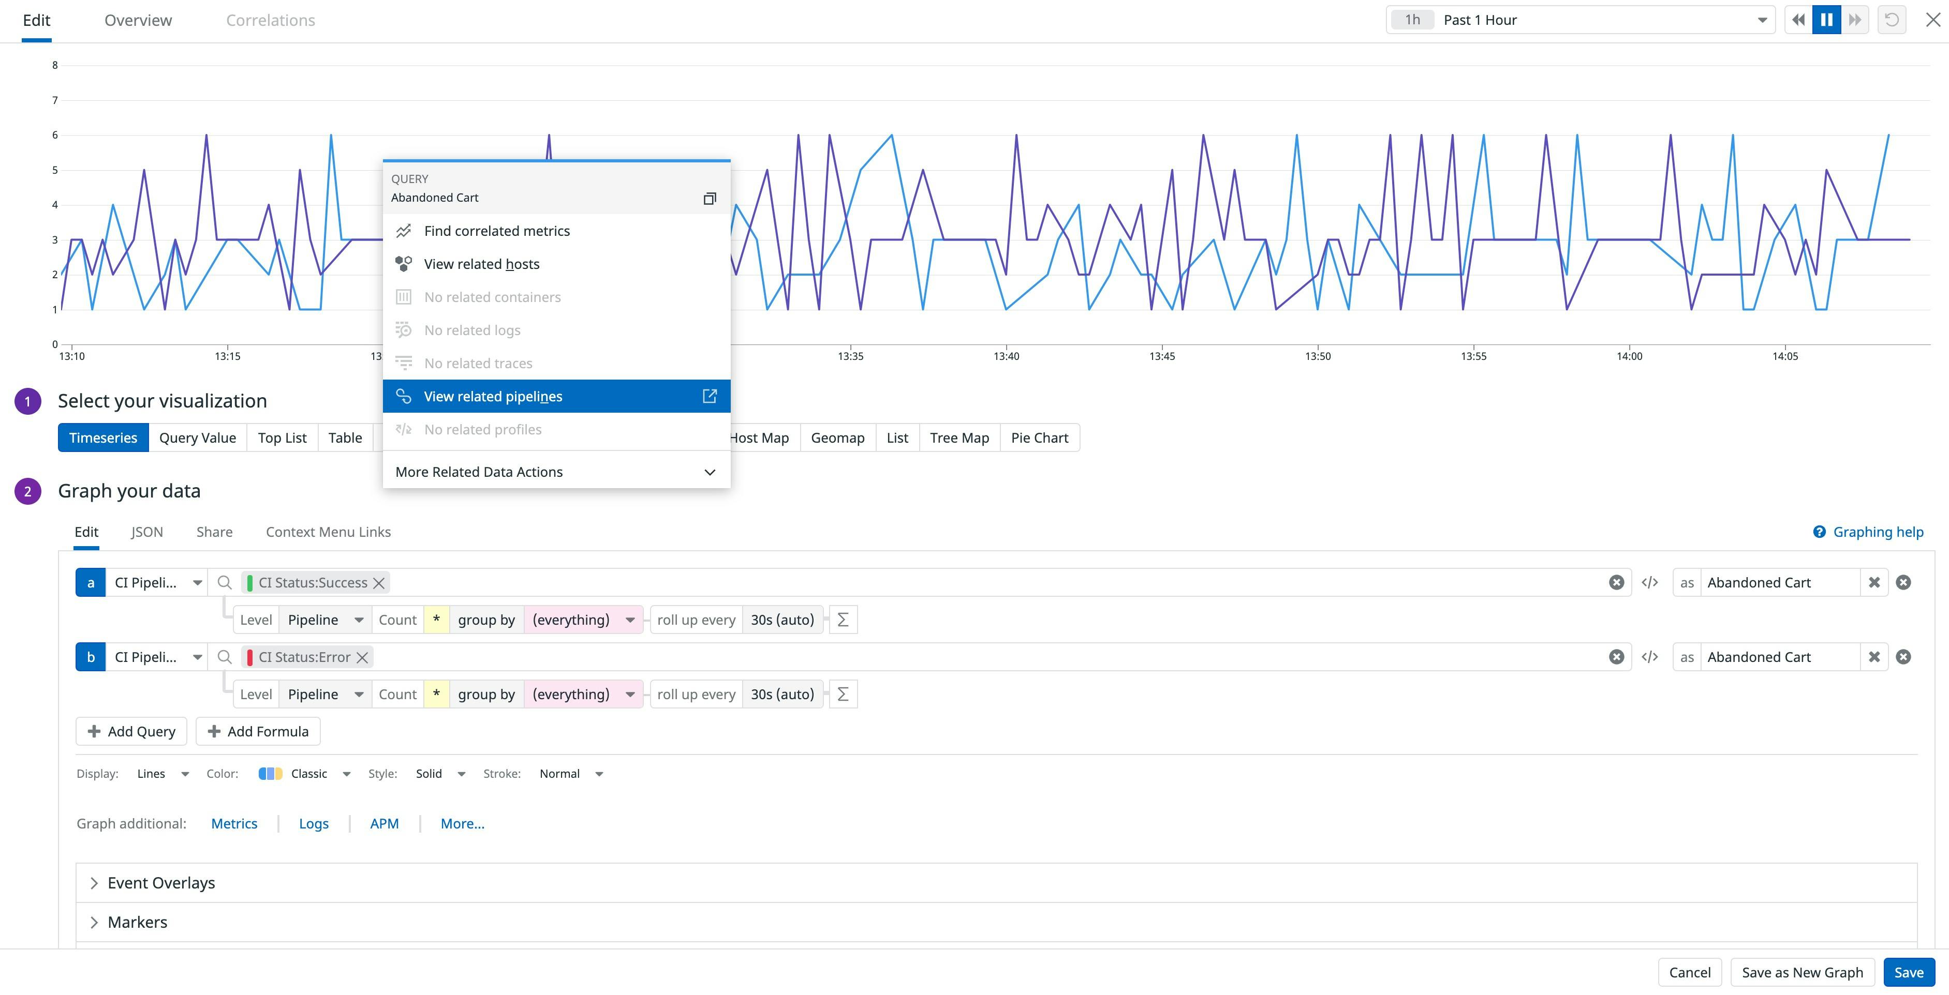Image resolution: width=1949 pixels, height=995 pixels.
Task: Click the sigma aggregation icon on query b
Action: point(842,694)
